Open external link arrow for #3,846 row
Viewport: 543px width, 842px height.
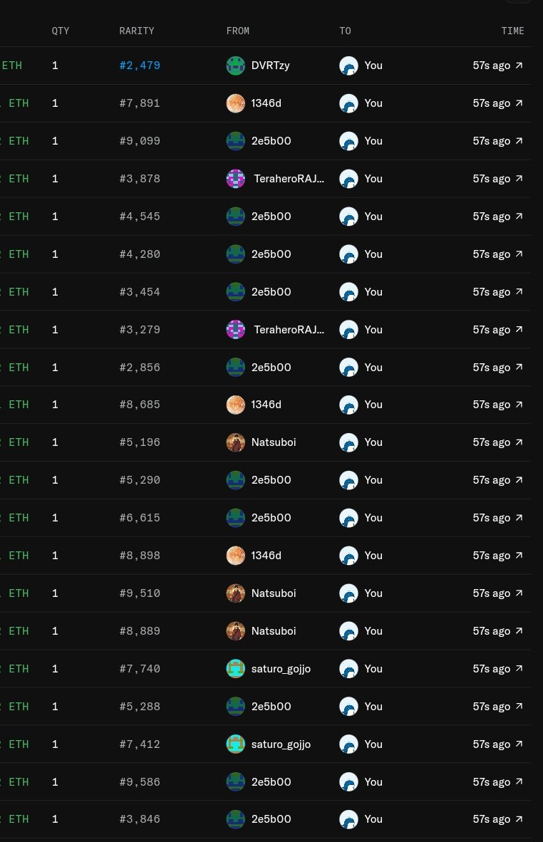519,819
